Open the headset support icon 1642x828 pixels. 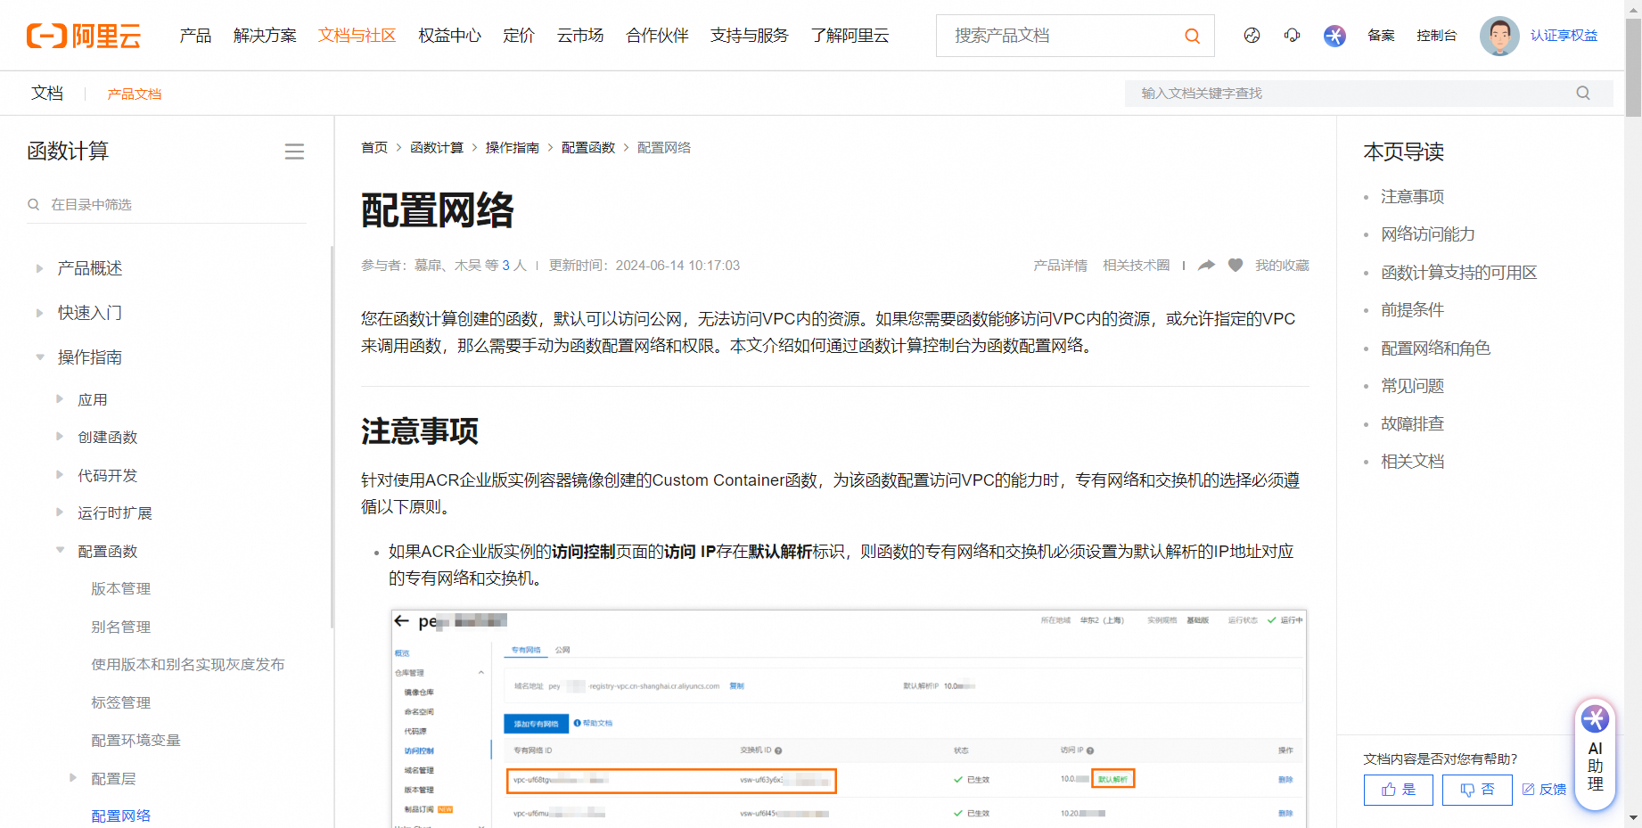click(1292, 36)
